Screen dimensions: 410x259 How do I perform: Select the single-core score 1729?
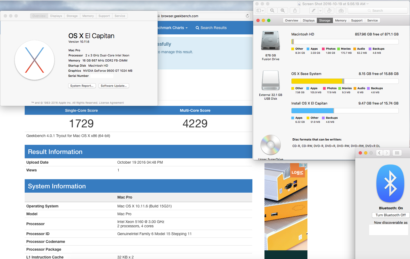(x=81, y=124)
